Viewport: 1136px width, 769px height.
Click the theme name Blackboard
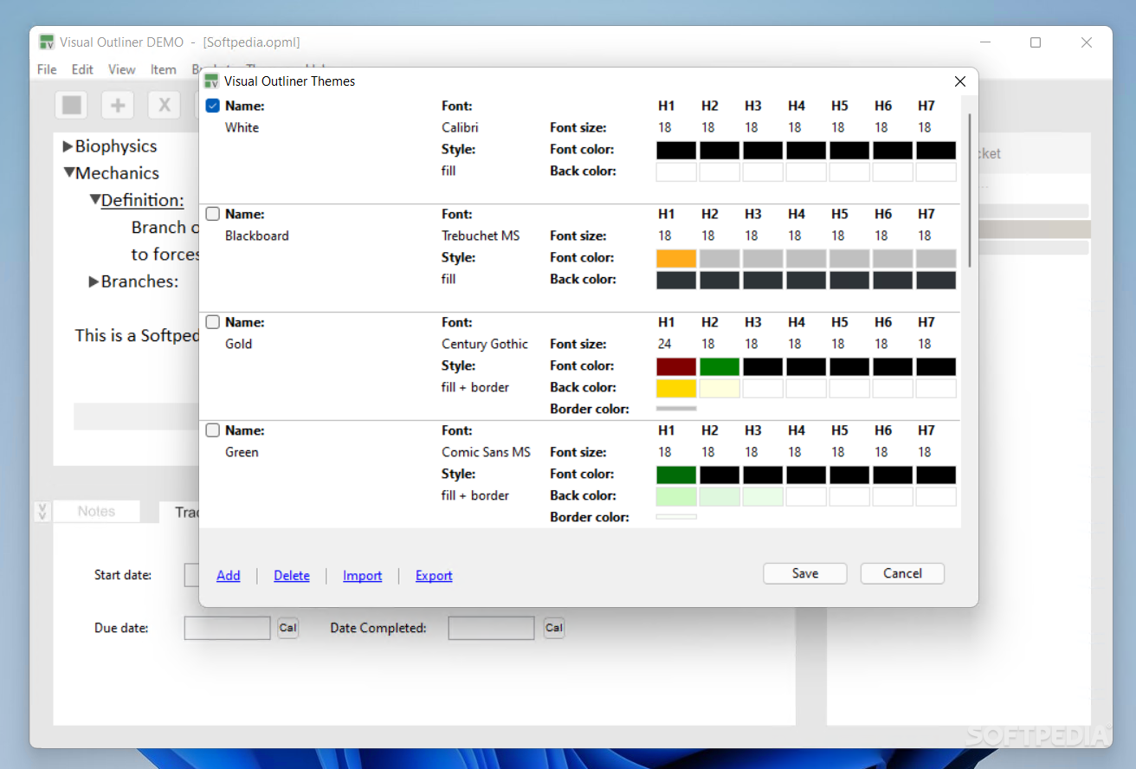(257, 236)
